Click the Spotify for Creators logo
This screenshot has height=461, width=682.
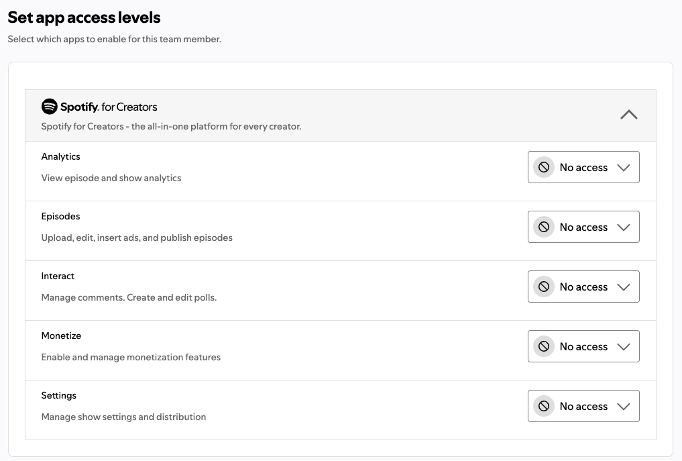tap(99, 107)
